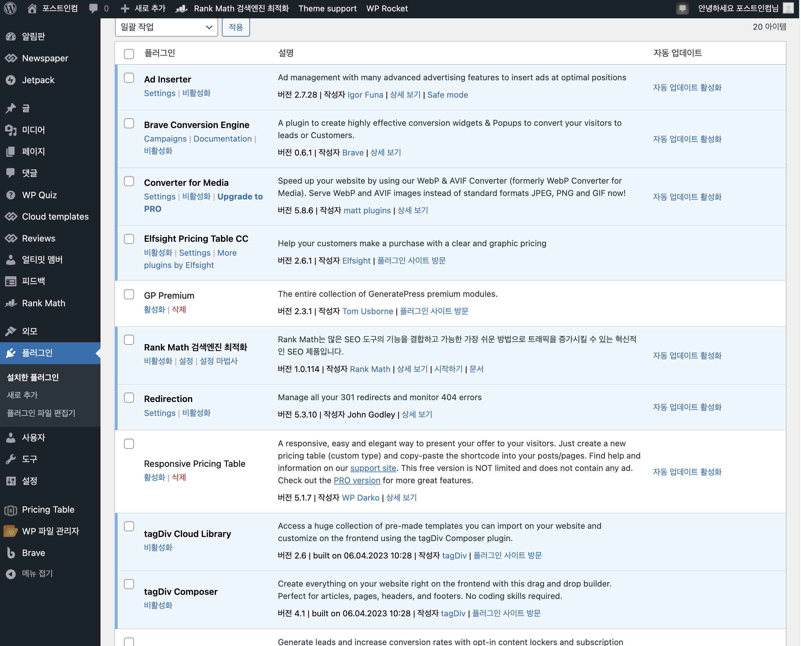This screenshot has height=646, width=801.
Task: Check the GP Premium plugin checkbox
Action: (x=129, y=294)
